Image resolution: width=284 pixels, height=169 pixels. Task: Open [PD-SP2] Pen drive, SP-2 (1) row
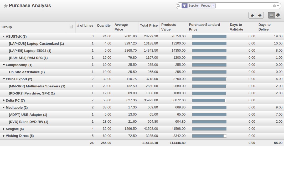pyautogui.click(x=142, y=93)
